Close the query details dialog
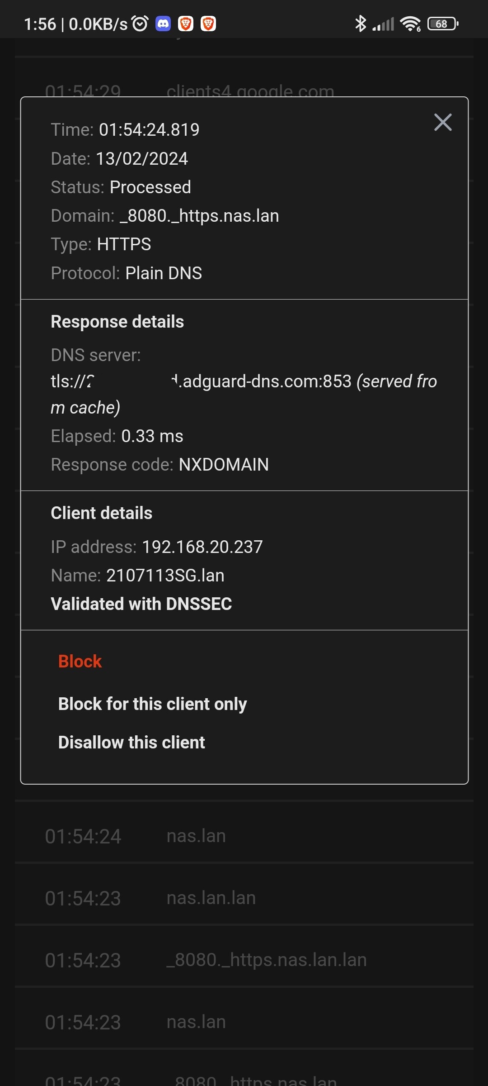 click(443, 122)
